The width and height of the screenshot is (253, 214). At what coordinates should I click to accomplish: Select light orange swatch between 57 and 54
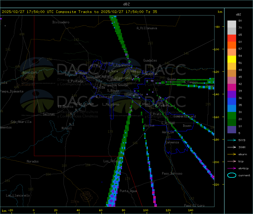232,52
